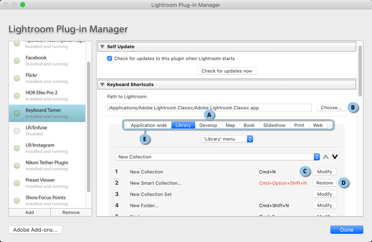This screenshot has width=372, height=242.
Task: Click the New Collection Set row label
Action: click(x=150, y=194)
